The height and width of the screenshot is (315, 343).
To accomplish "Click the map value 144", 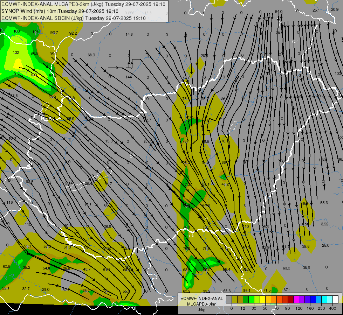I will coord(129,77).
